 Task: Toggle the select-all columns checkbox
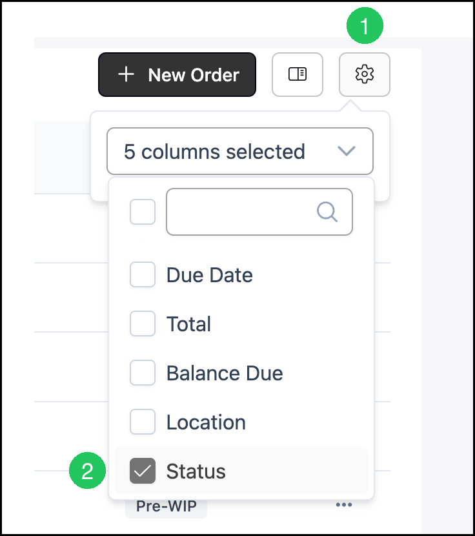[x=143, y=212]
